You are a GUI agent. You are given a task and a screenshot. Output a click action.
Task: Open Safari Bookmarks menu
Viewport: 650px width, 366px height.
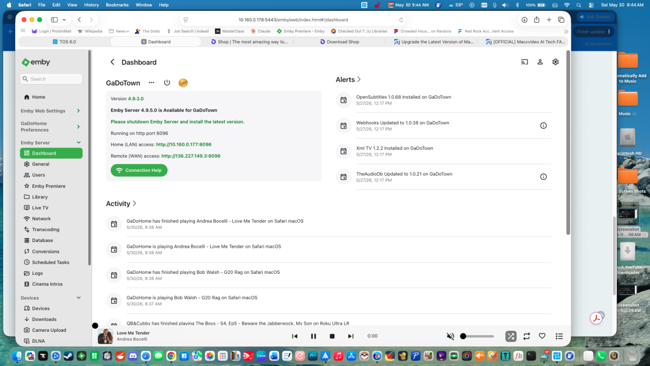(x=118, y=5)
